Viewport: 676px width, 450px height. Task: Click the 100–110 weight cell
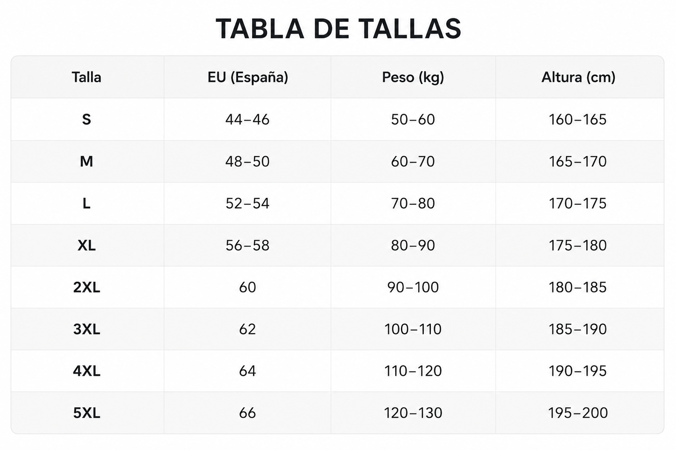coord(413,329)
